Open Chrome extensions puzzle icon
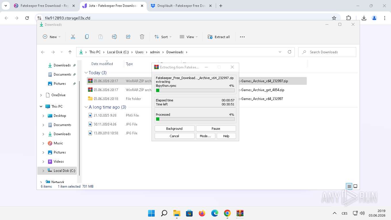Viewport: 391px width, 220px height. coord(349,18)
